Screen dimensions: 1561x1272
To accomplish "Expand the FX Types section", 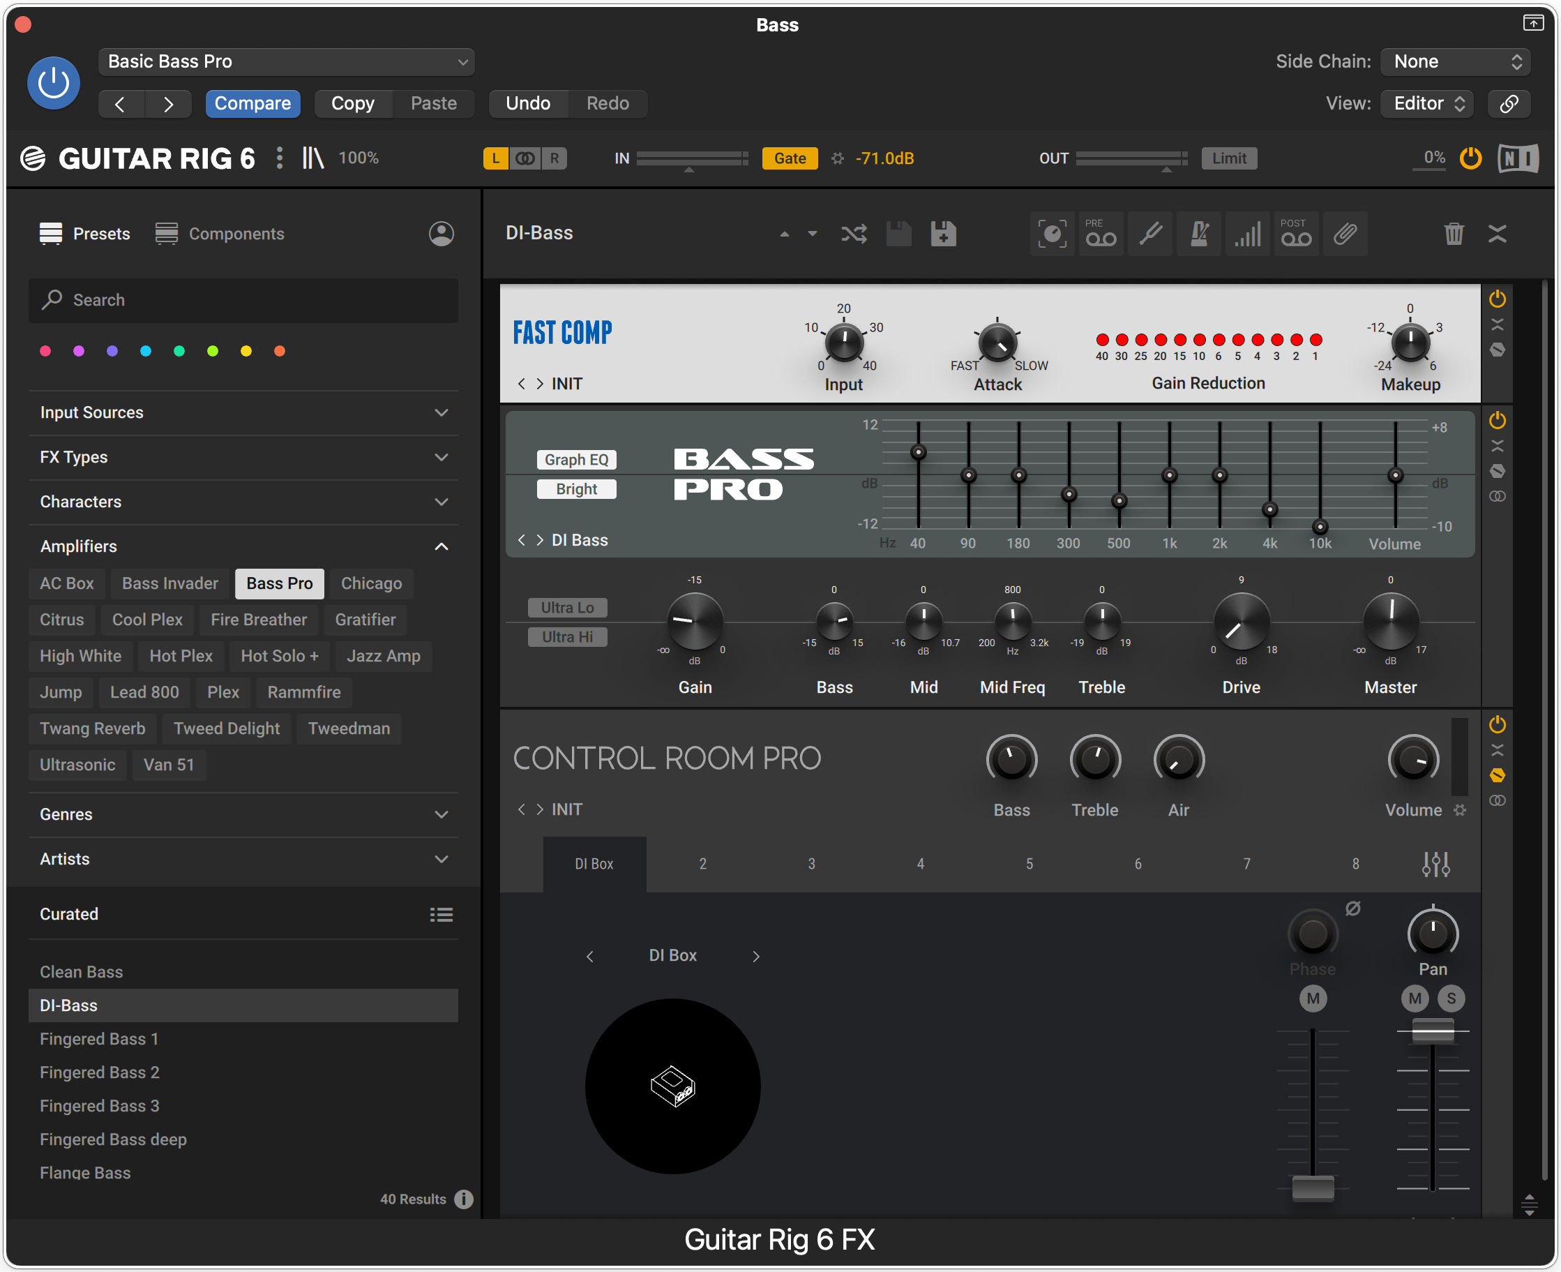I will (243, 457).
